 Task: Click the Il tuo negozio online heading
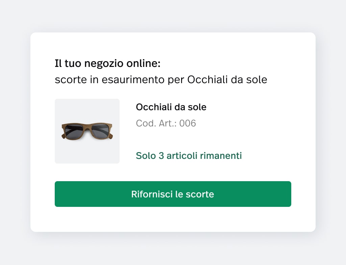click(x=107, y=63)
